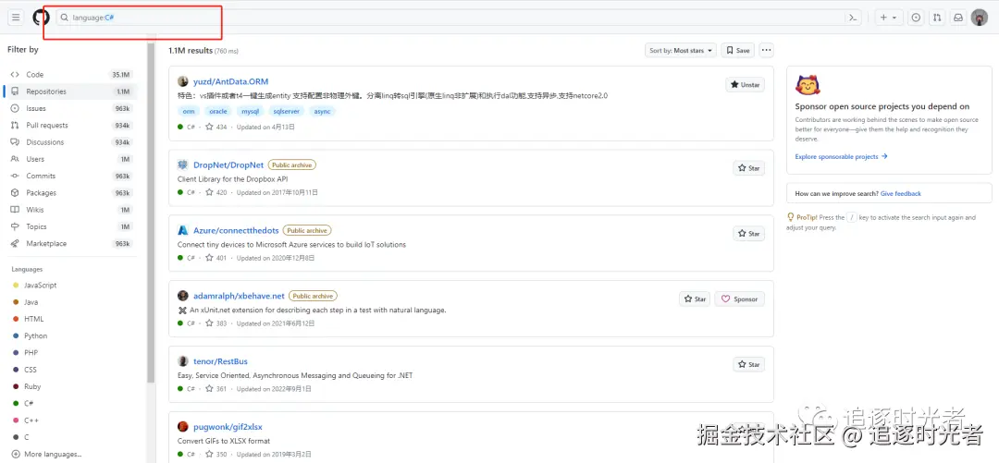Star the DropNet/DropNet repository
The width and height of the screenshot is (999, 463).
(x=748, y=168)
